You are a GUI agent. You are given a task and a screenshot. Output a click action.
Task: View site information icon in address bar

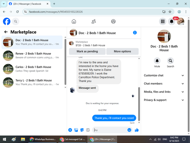[25, 12]
